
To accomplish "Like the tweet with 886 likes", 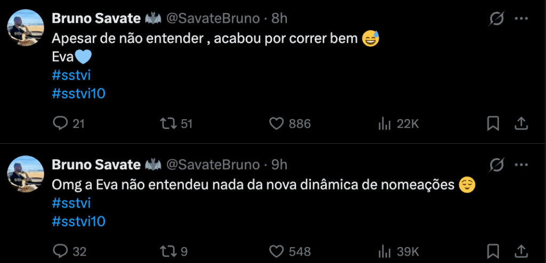I will 276,124.
